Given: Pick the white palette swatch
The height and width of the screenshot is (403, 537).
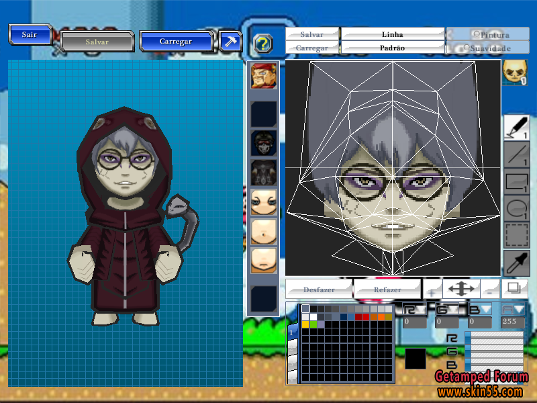Looking at the screenshot, I should point(313,316).
